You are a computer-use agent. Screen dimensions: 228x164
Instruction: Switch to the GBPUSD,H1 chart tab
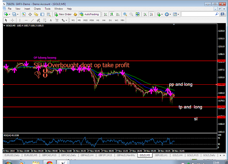coord(161,155)
